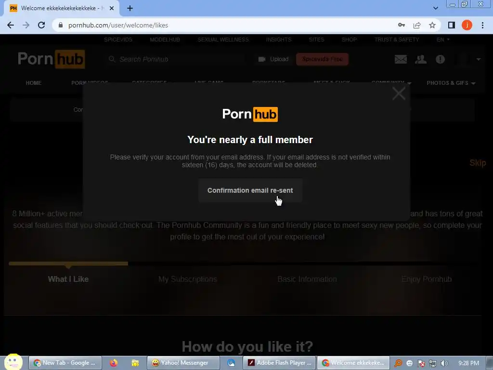The image size is (493, 370).
Task: Close the membership verification dialog
Action: (x=399, y=93)
